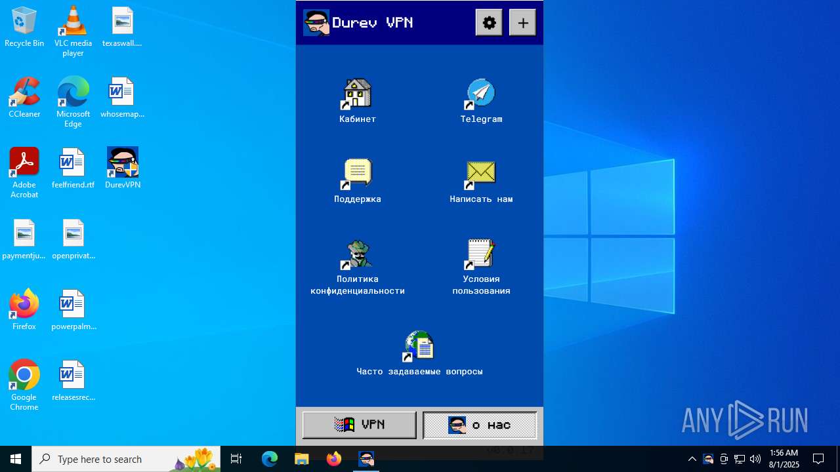Select Microsoft Edge desktop shortcut

click(73, 102)
